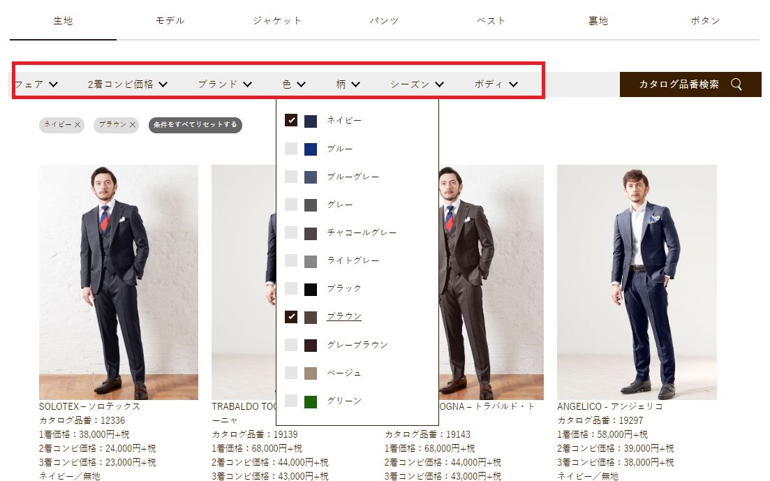Uncheck the ブラウン color checkbox
The height and width of the screenshot is (481, 770).
tap(291, 317)
